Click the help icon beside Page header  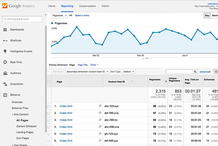65,81
